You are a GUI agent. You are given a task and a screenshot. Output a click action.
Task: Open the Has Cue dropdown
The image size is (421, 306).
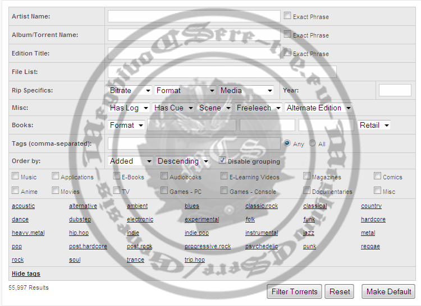pyautogui.click(x=173, y=108)
